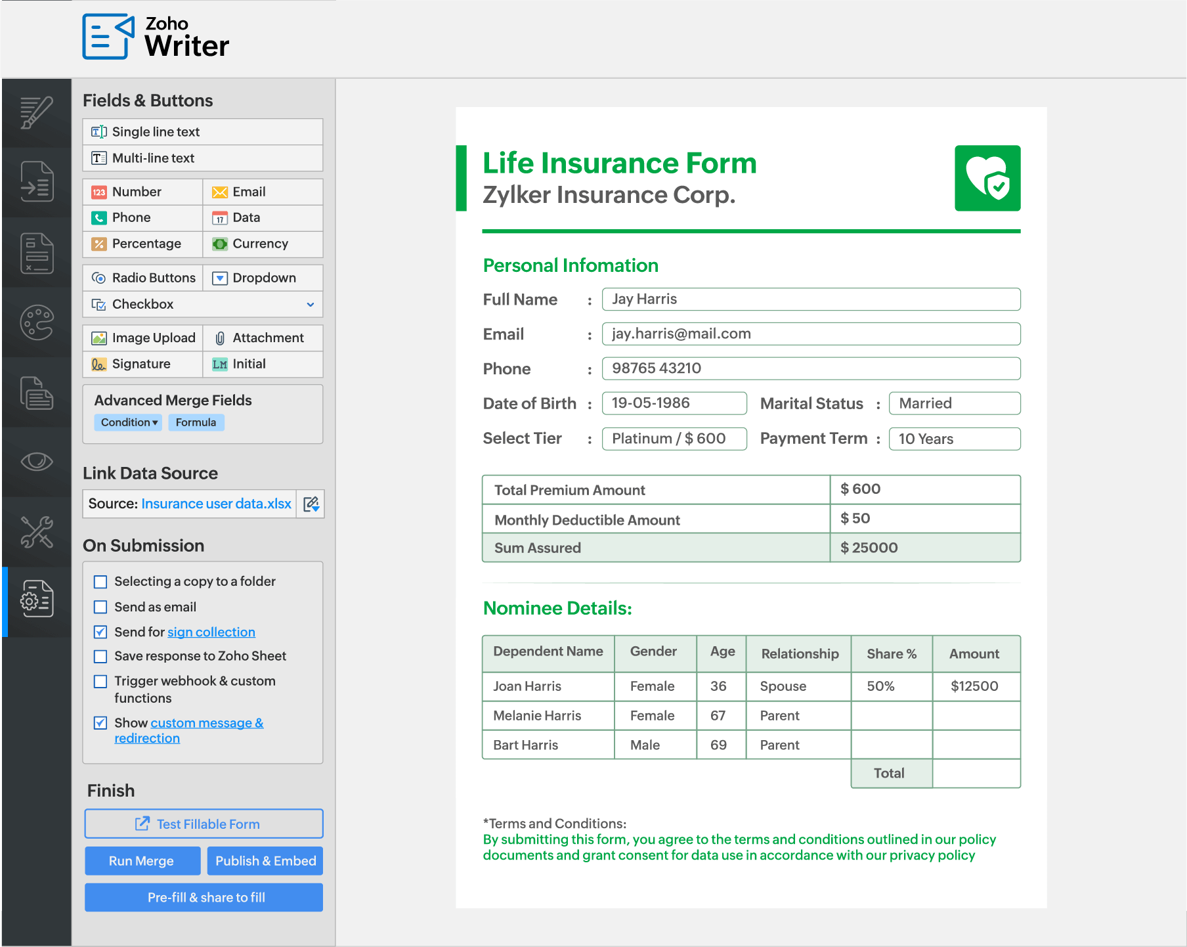Add an Initial field

[263, 364]
